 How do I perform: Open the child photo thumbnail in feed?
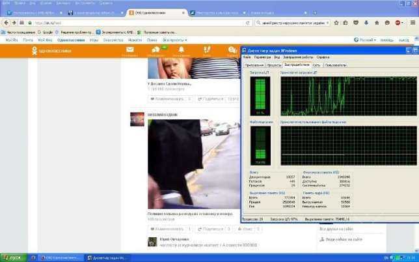(194, 68)
